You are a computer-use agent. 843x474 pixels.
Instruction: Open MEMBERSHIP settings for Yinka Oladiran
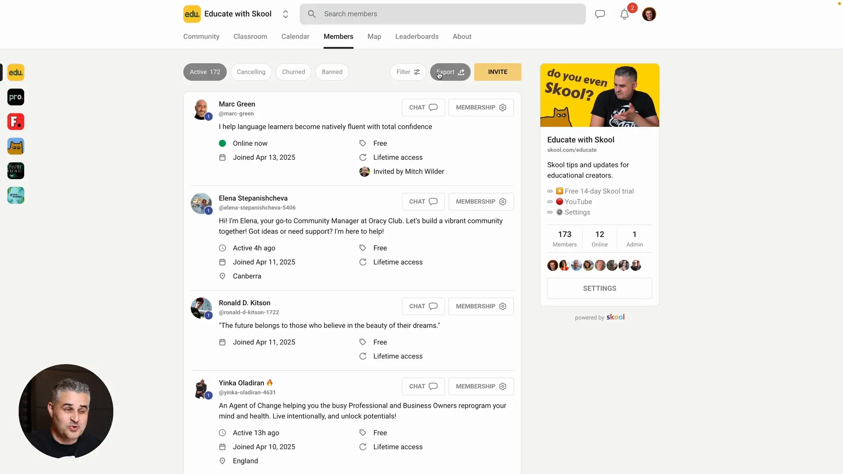pos(481,387)
